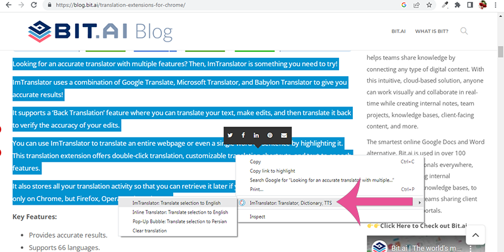Share selection by email envelope icon
This screenshot has height=252, width=504.
pos(283,135)
